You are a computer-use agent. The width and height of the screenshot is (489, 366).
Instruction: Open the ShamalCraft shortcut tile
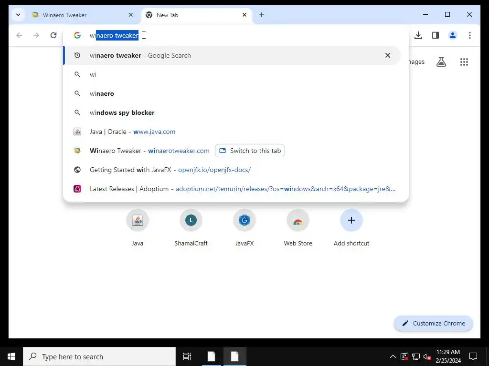(x=191, y=227)
